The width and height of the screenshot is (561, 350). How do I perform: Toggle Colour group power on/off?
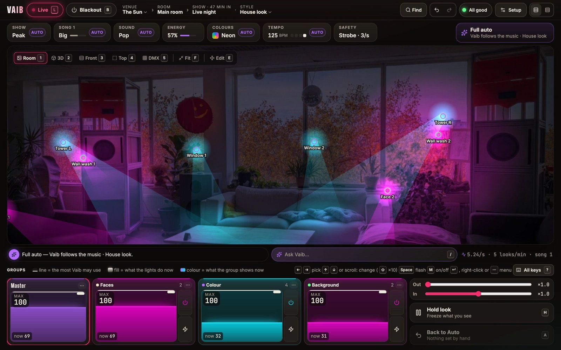291,302
